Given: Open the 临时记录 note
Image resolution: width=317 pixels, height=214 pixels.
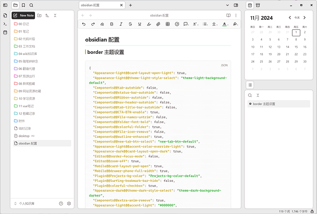Looking at the screenshot, I should pyautogui.click(x=42, y=128).
